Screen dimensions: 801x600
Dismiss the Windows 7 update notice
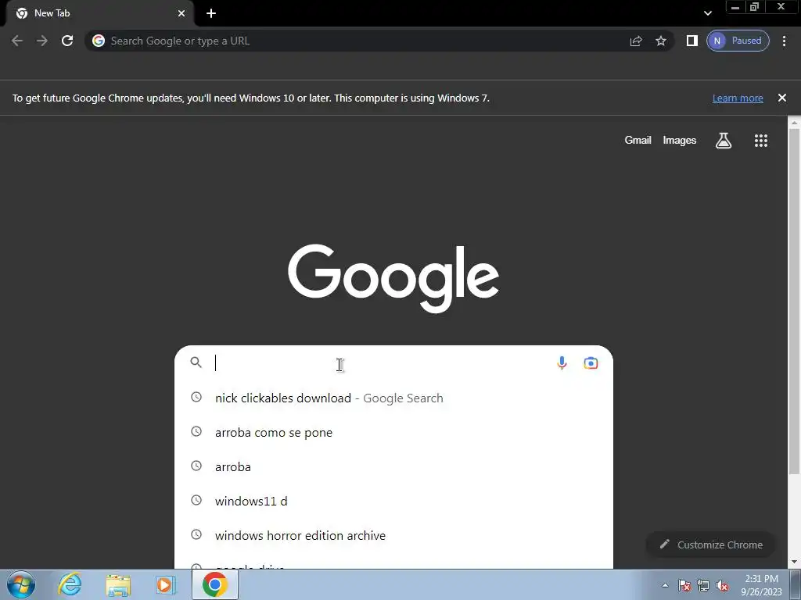(782, 98)
